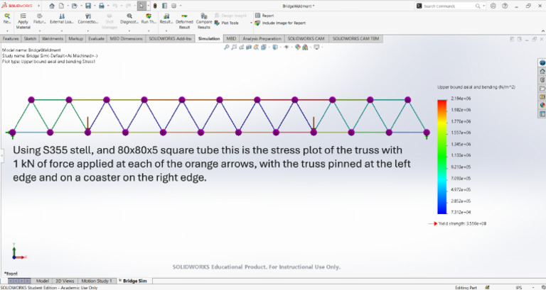Image resolution: width=546 pixels, height=290 pixels.
Task: Create a new document with the New icon
Action: coord(61,6)
